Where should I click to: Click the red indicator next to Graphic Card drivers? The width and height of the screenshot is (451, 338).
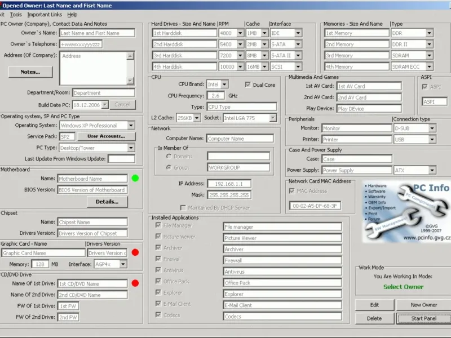(x=135, y=252)
